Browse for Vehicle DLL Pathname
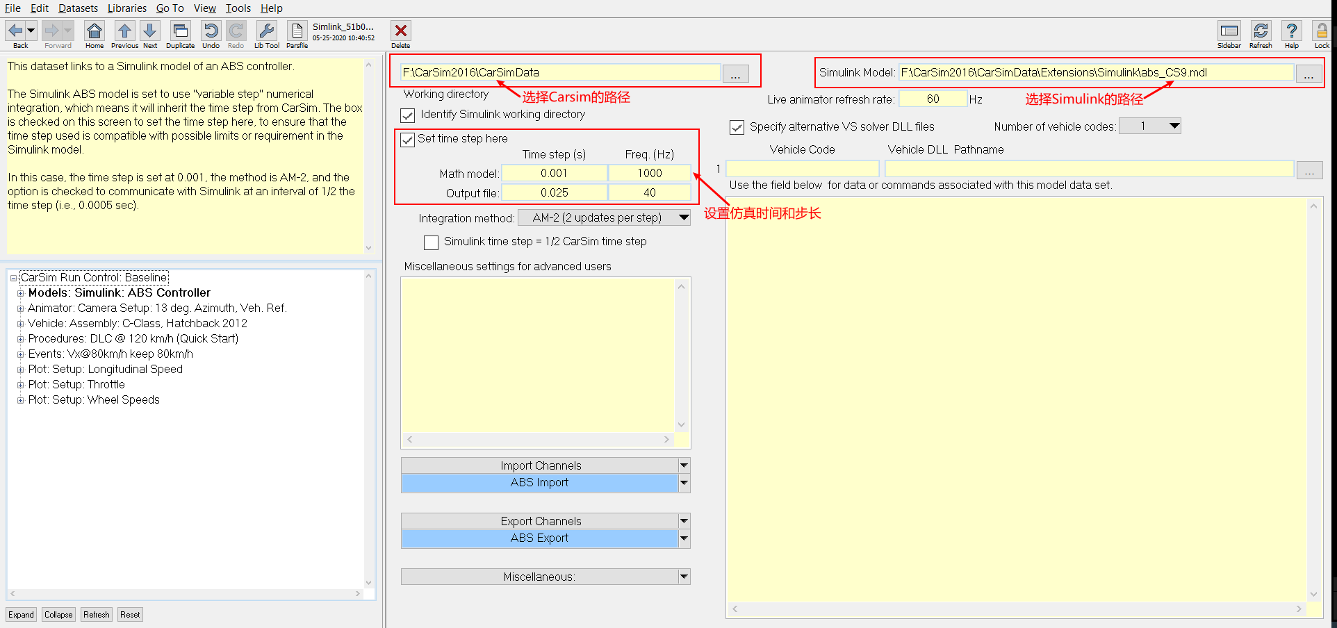 point(1310,170)
